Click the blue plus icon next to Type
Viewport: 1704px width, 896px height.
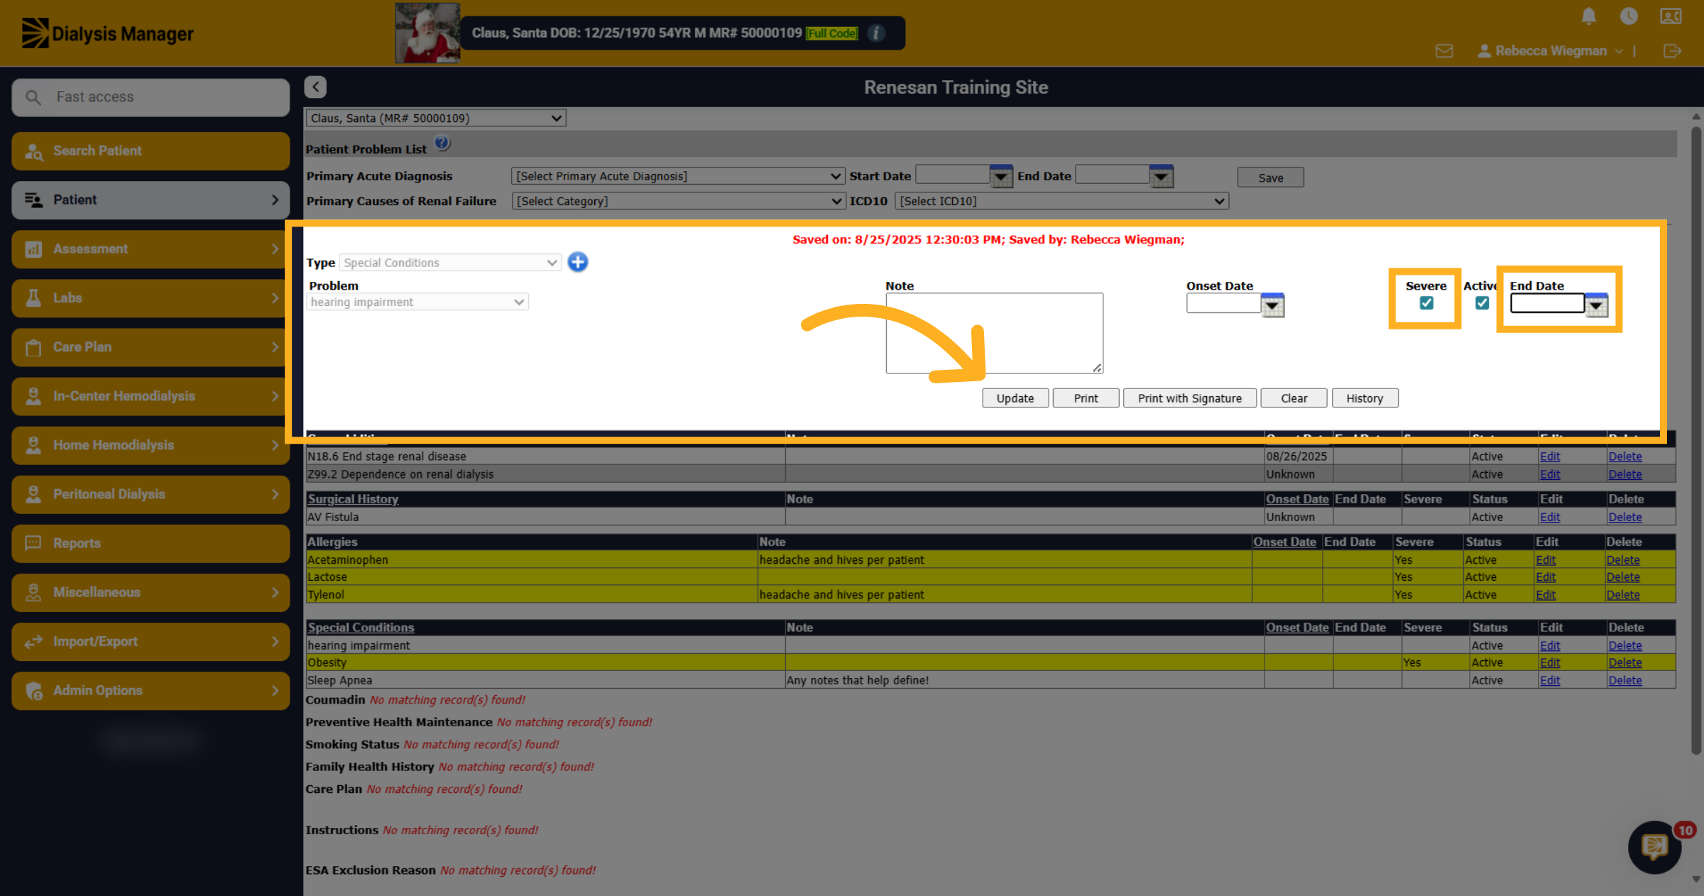click(x=578, y=262)
